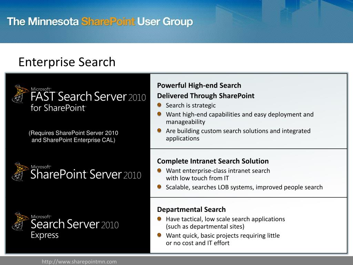Click 'Scalable, searches LOB systems, improved people search'
This screenshot has width=353, height=265.
pyautogui.click(x=244, y=187)
